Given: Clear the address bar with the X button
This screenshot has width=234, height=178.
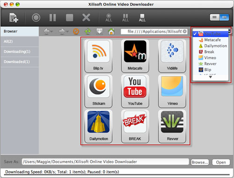Looking at the screenshot, I should [x=185, y=31].
